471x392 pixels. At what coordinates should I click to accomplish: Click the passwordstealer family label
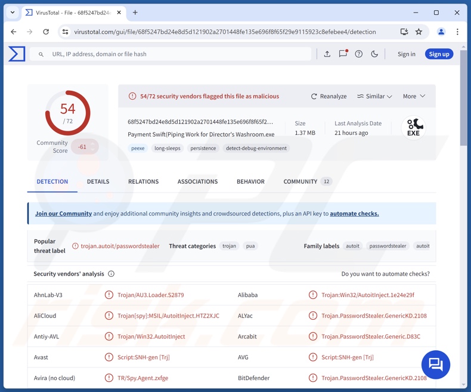pyautogui.click(x=388, y=246)
